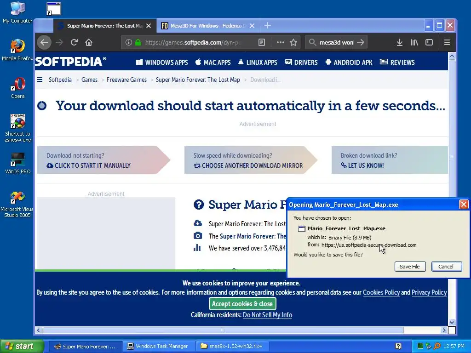Click Do Not Sell My Info link
The width and height of the screenshot is (471, 353).
click(x=267, y=315)
